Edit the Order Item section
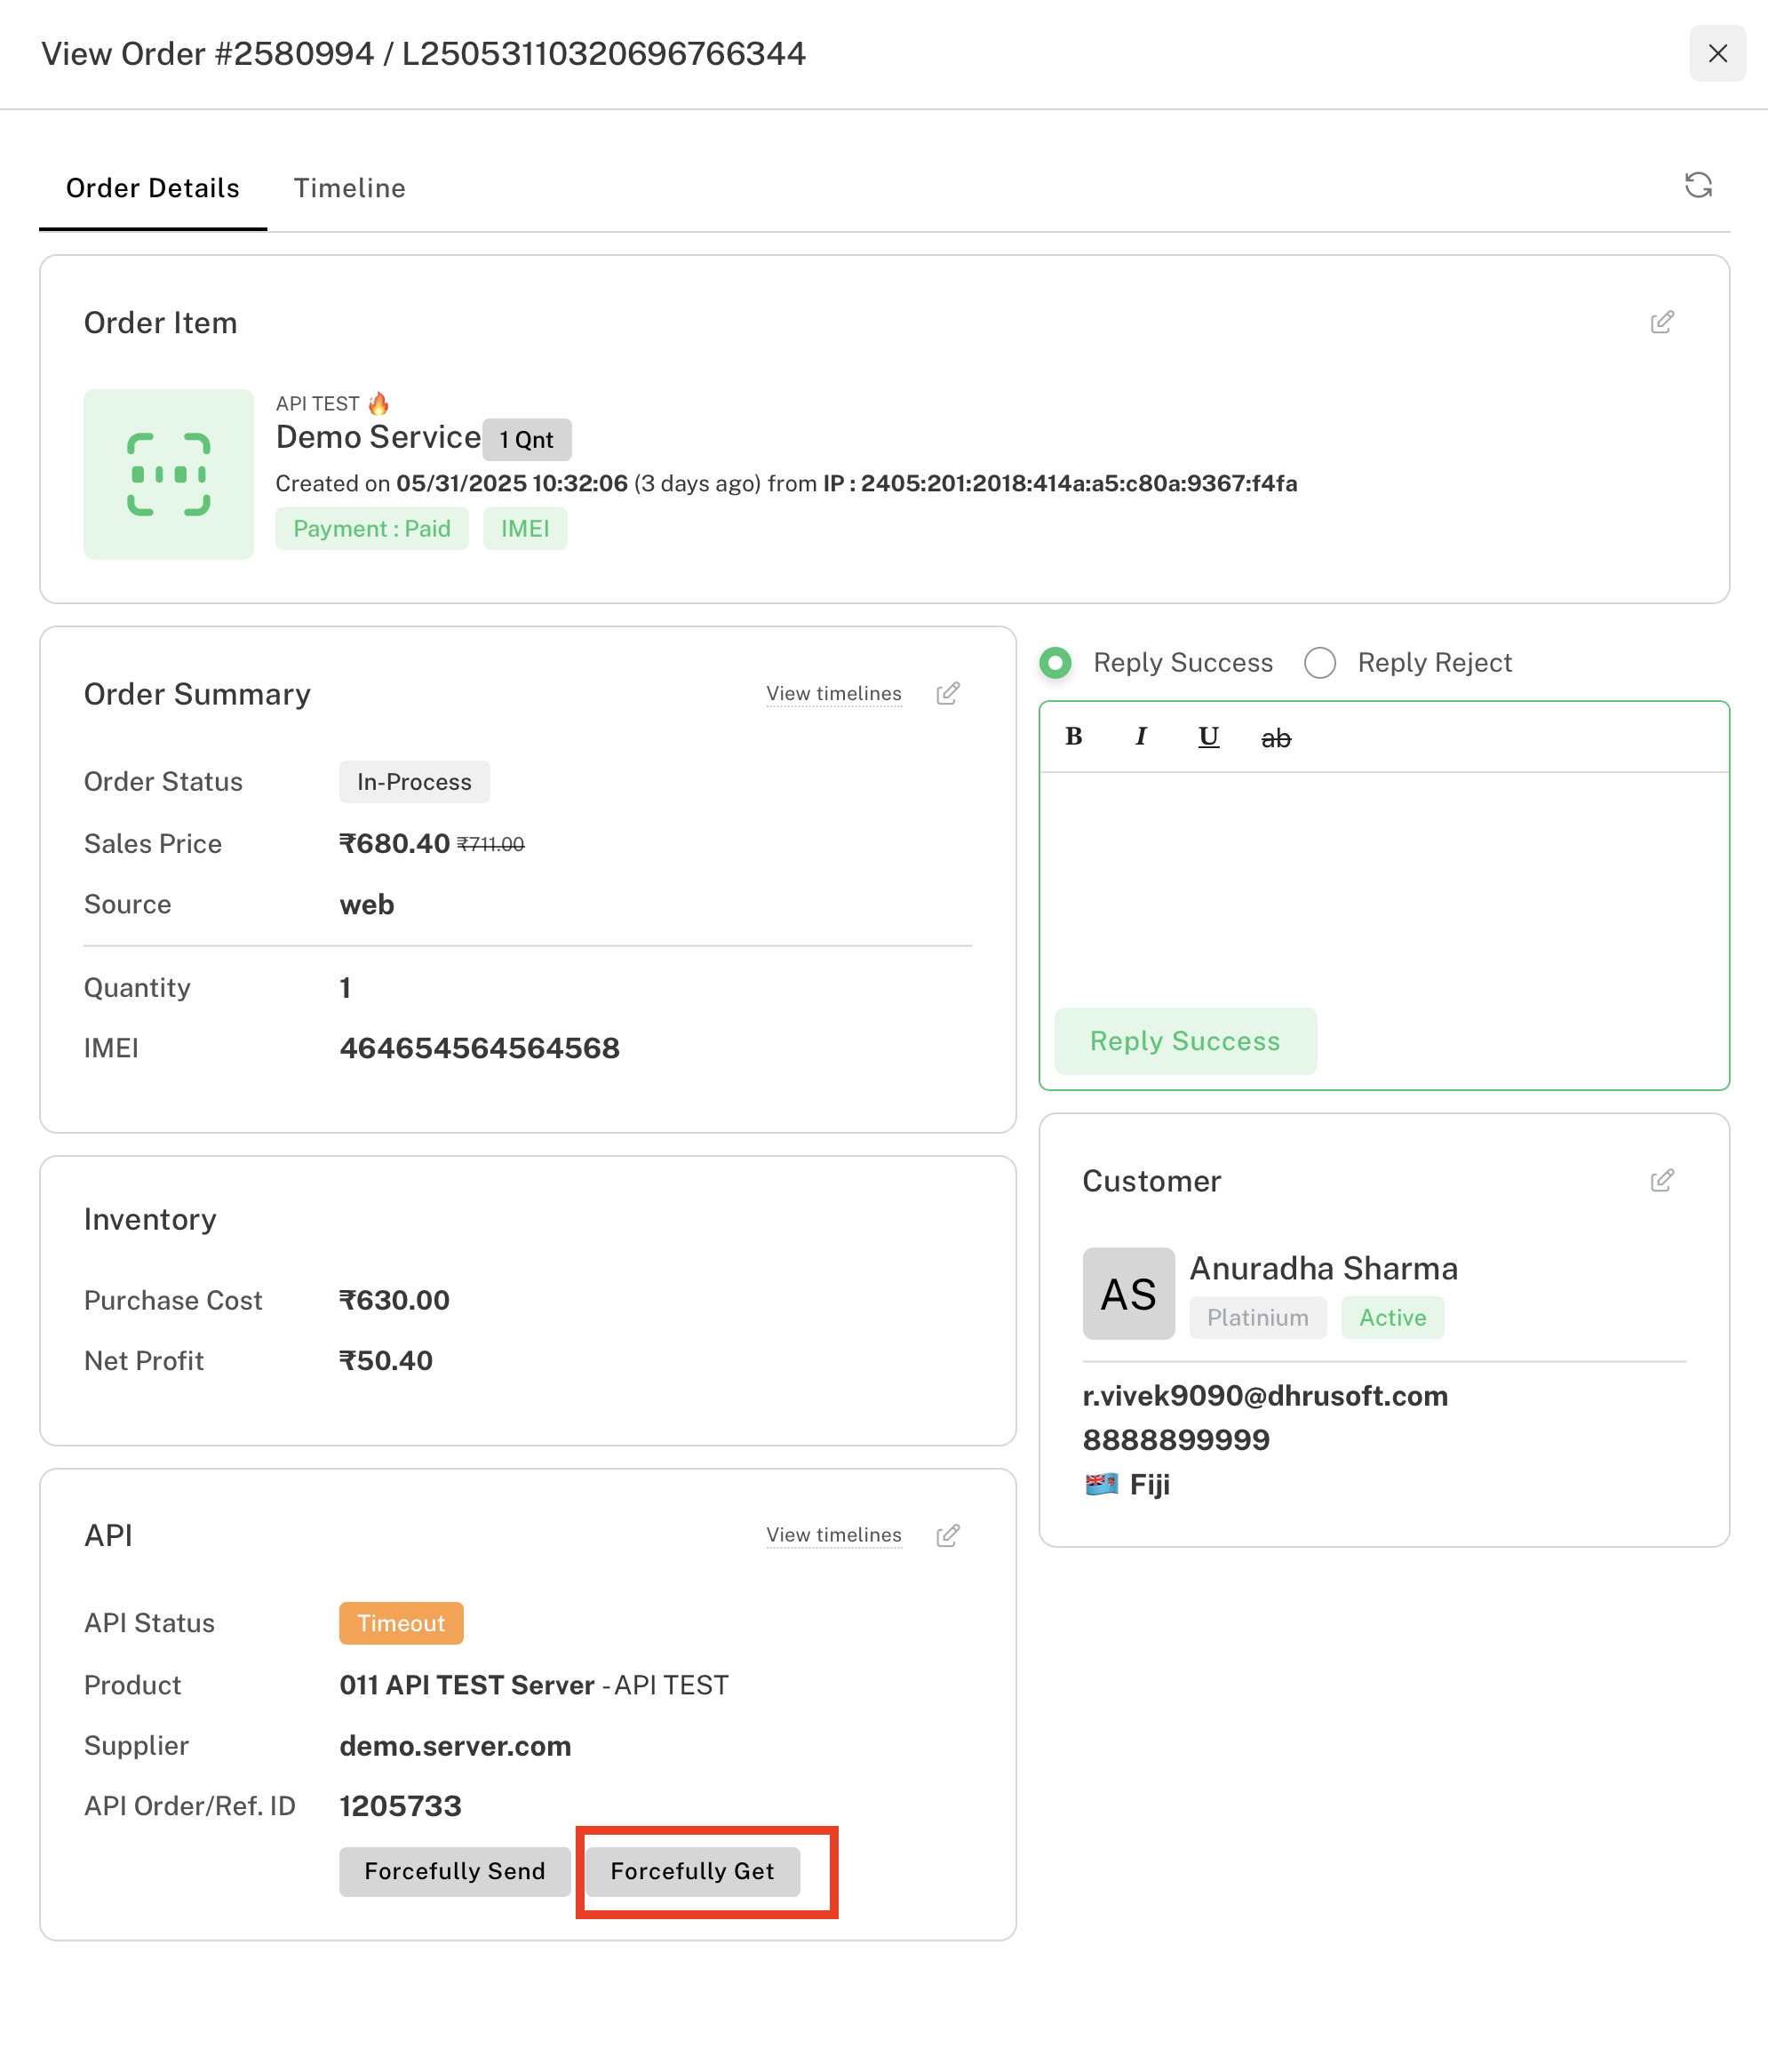Screen dimensions: 1768x2072 1662,322
